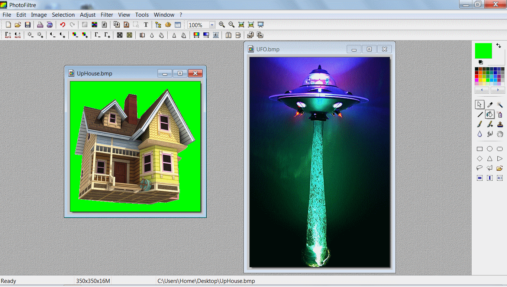Image resolution: width=507 pixels, height=287 pixels.
Task: Open the Window menu
Action: 164,15
